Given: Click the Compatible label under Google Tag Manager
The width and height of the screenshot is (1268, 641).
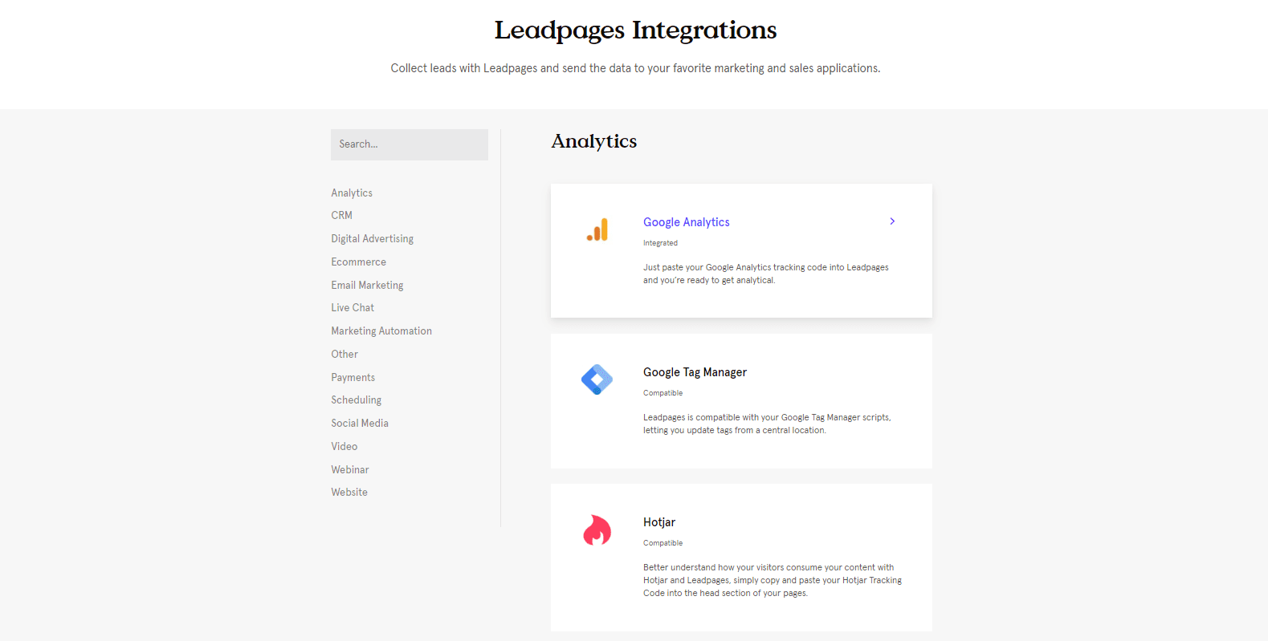Looking at the screenshot, I should coord(663,393).
